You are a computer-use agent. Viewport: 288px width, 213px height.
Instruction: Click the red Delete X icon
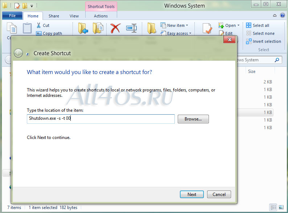click(x=116, y=28)
